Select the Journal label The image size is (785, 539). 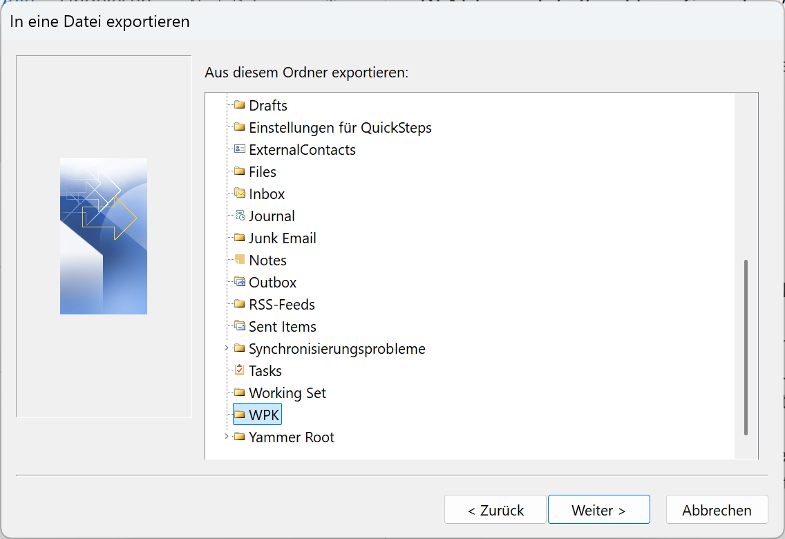[x=272, y=216]
